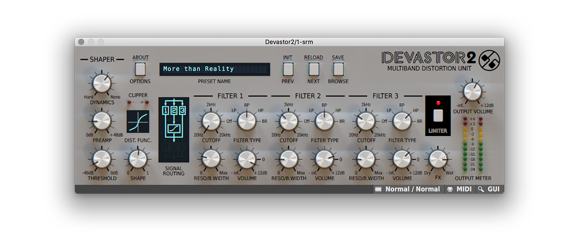This screenshot has width=579, height=235.
Task: Click the FX Dry/Wet knob
Action: (x=437, y=159)
